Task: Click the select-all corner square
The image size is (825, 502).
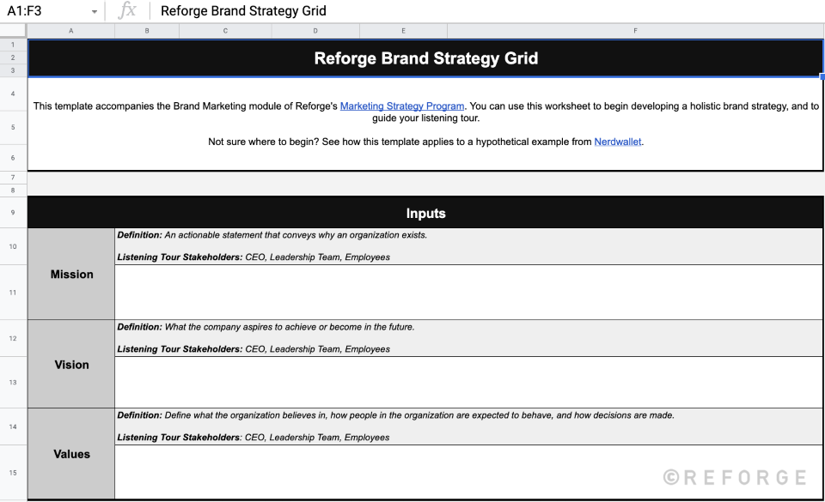Action: point(12,30)
